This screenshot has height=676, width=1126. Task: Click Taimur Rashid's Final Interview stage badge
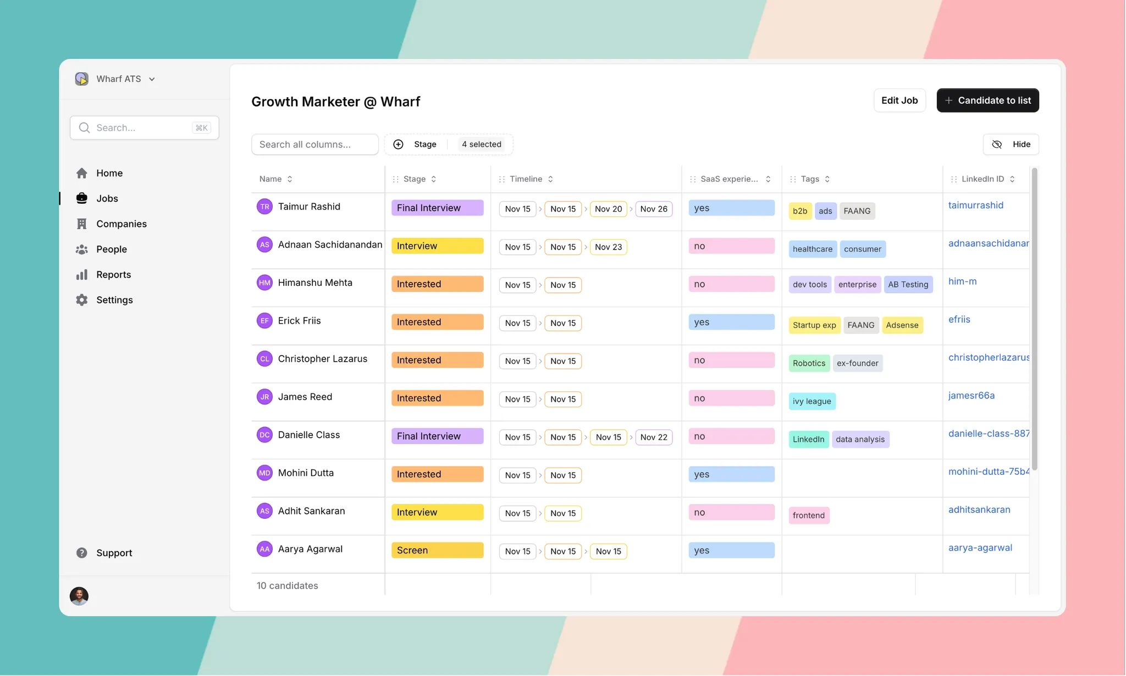(x=437, y=208)
